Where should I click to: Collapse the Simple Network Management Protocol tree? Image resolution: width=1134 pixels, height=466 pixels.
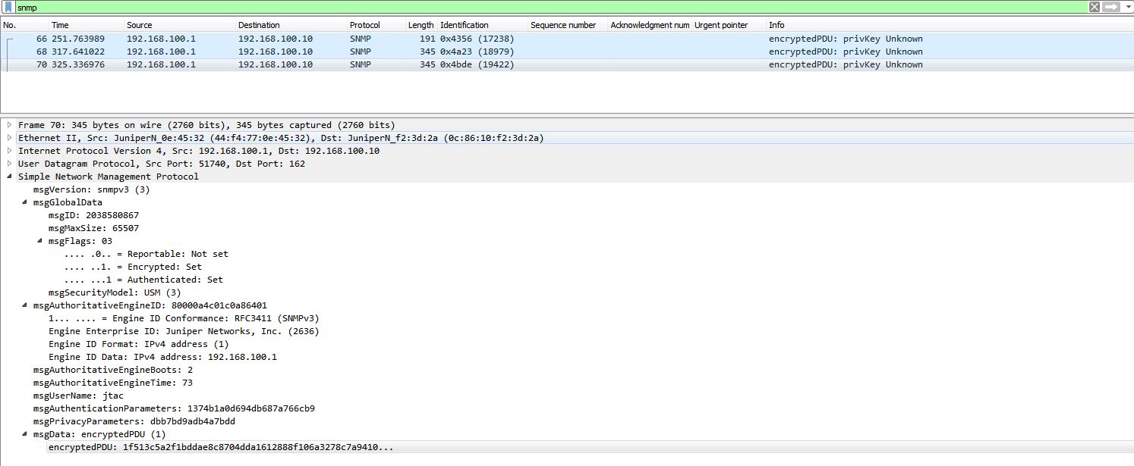click(8, 176)
